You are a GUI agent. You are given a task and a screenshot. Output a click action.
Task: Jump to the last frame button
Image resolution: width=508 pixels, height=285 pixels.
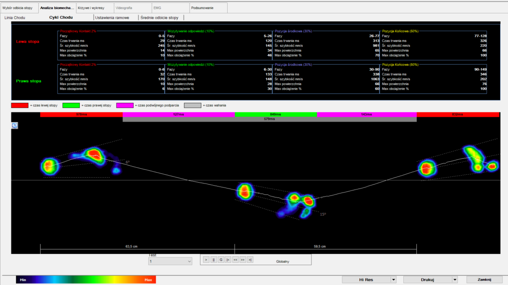[250, 259]
